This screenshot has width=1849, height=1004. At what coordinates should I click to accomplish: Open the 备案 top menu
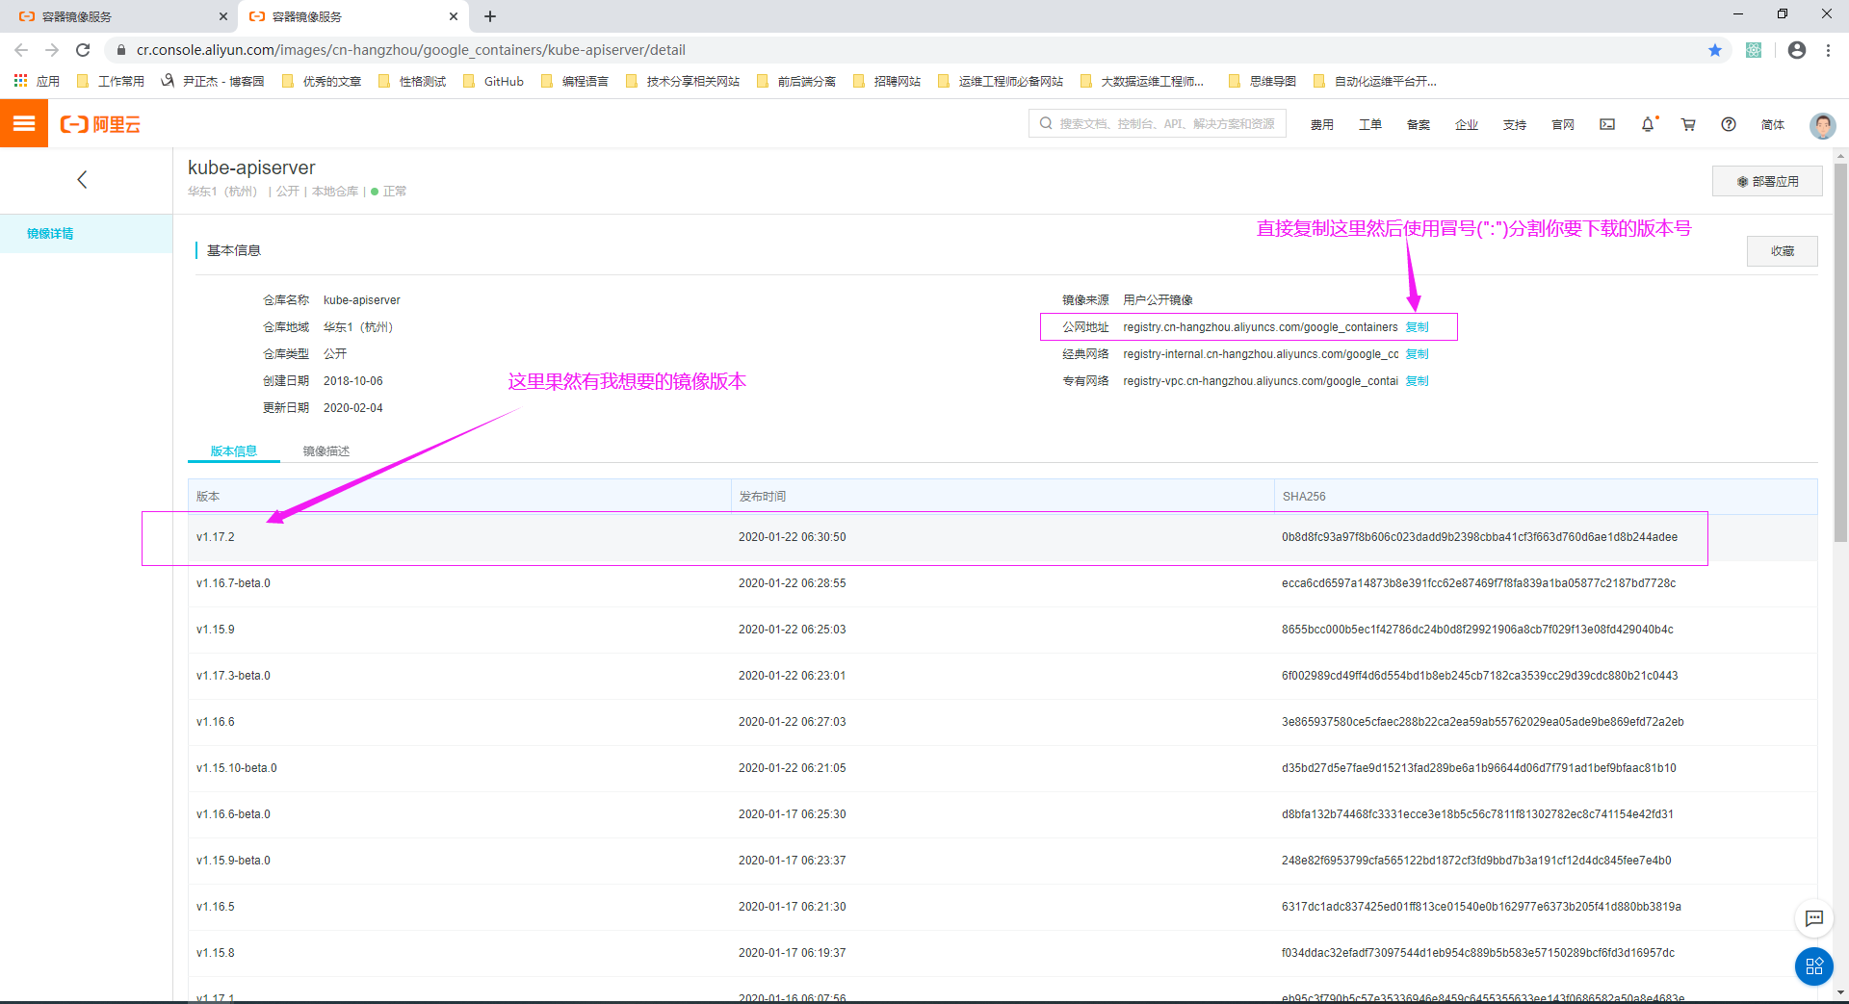[x=1419, y=124]
